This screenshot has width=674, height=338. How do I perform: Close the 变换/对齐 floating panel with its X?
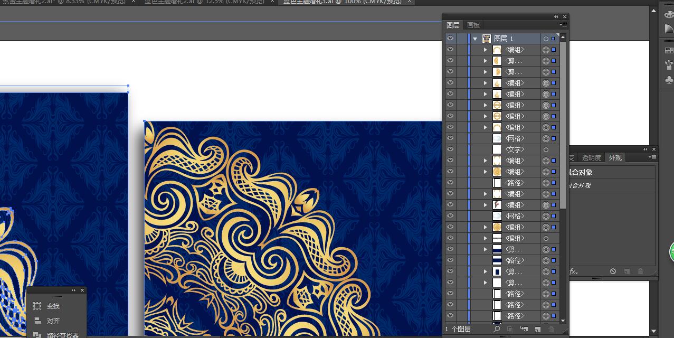[x=82, y=290]
